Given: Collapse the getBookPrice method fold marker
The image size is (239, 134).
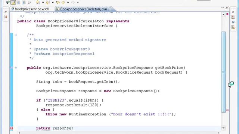Looking at the screenshot, I should pyautogui.click(x=16, y=68).
